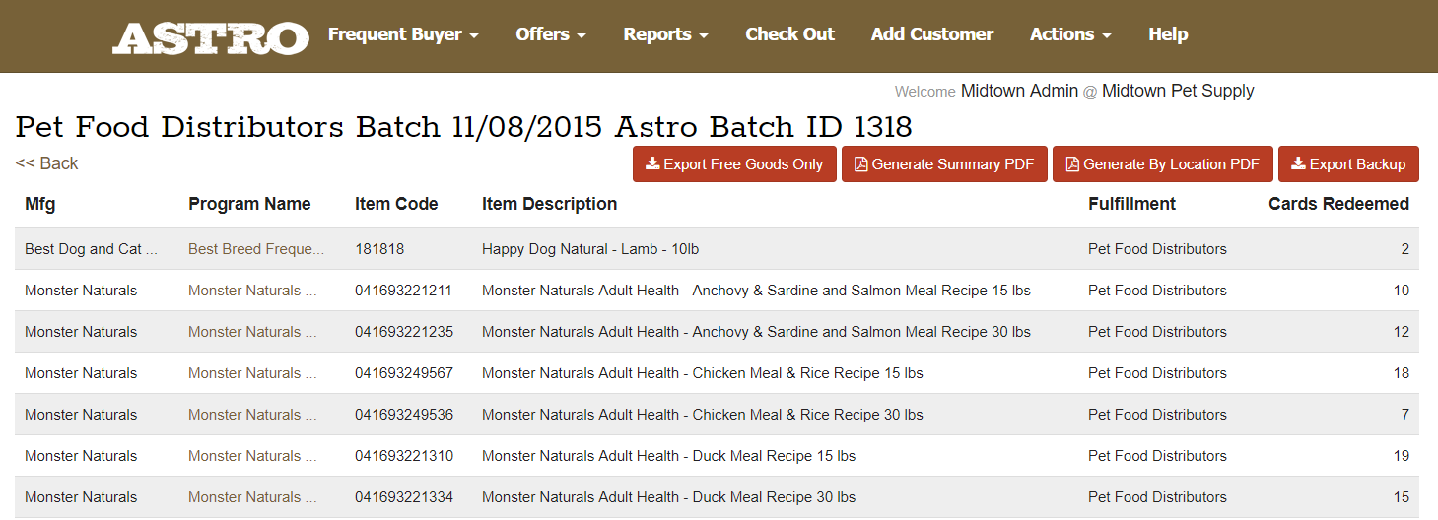Open program link for item 041693249536
The image size is (1438, 520).
tap(252, 415)
